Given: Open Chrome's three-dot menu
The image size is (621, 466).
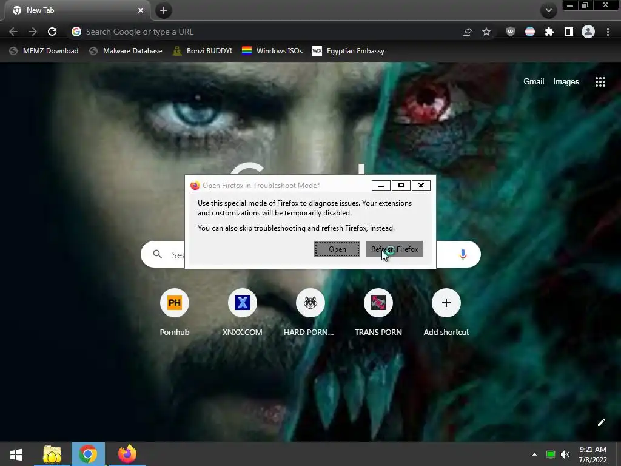Looking at the screenshot, I should (608, 32).
